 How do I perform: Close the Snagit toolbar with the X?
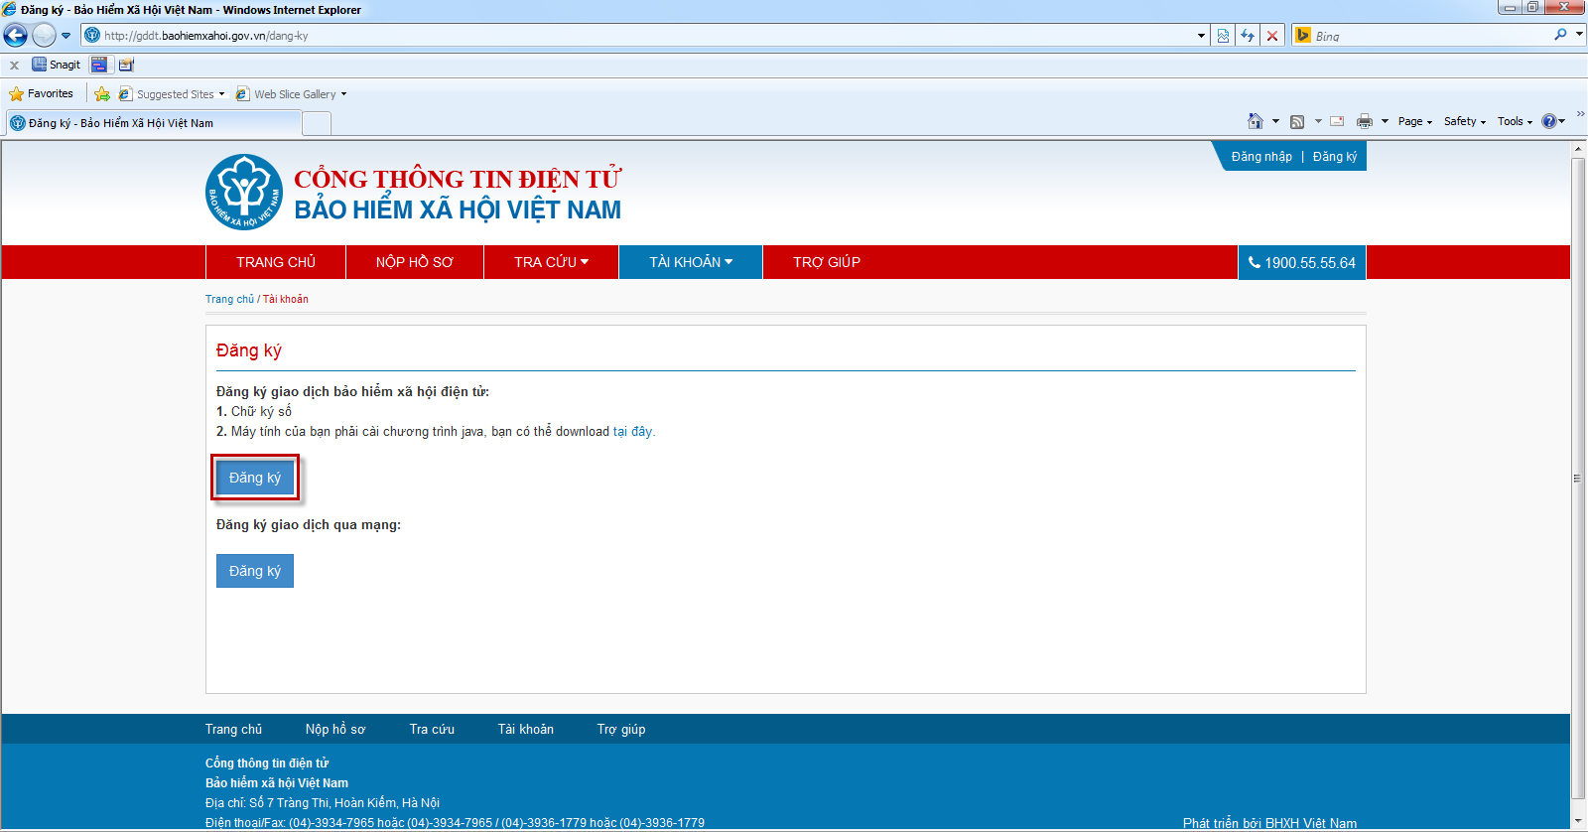[x=14, y=66]
